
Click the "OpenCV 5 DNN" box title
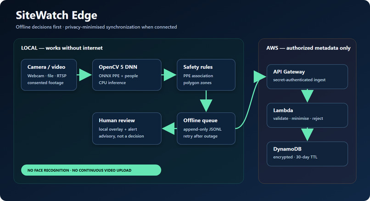click(x=118, y=67)
